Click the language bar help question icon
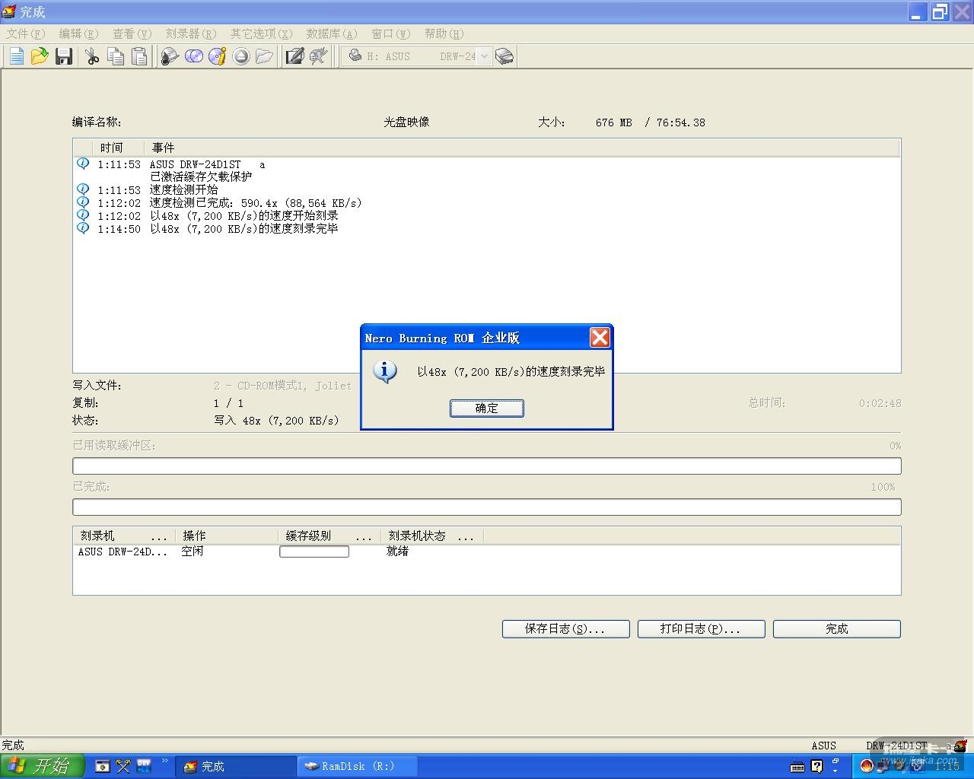This screenshot has width=974, height=779. (x=817, y=767)
